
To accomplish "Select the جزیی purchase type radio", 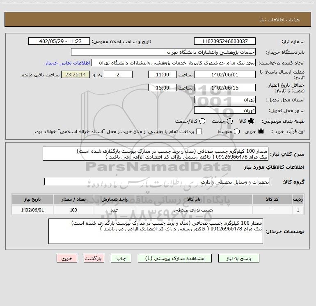I will point(261,132).
